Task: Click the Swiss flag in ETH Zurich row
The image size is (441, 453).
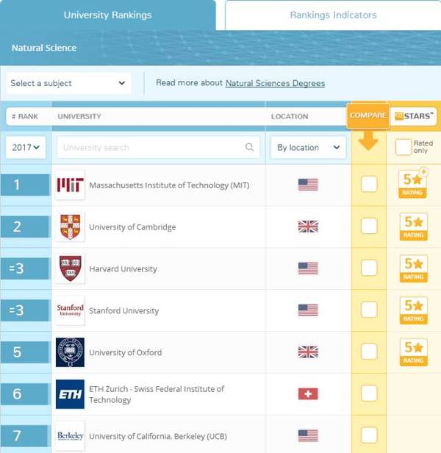Action: pyautogui.click(x=308, y=393)
